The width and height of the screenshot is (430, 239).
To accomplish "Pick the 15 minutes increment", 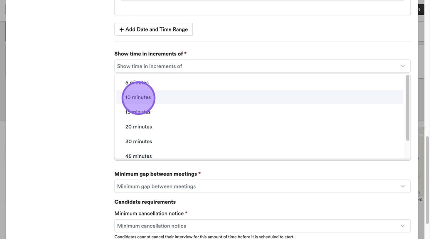I will point(138,112).
